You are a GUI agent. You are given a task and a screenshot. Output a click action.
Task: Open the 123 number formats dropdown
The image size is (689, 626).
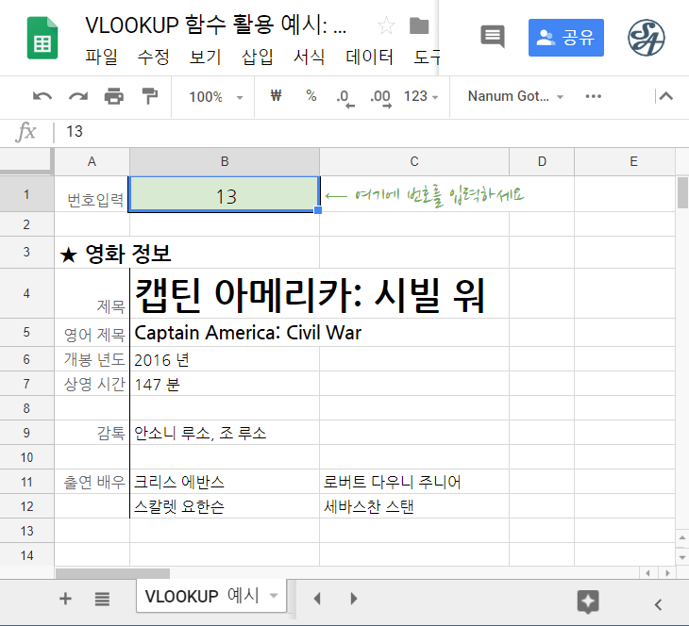[x=421, y=96]
